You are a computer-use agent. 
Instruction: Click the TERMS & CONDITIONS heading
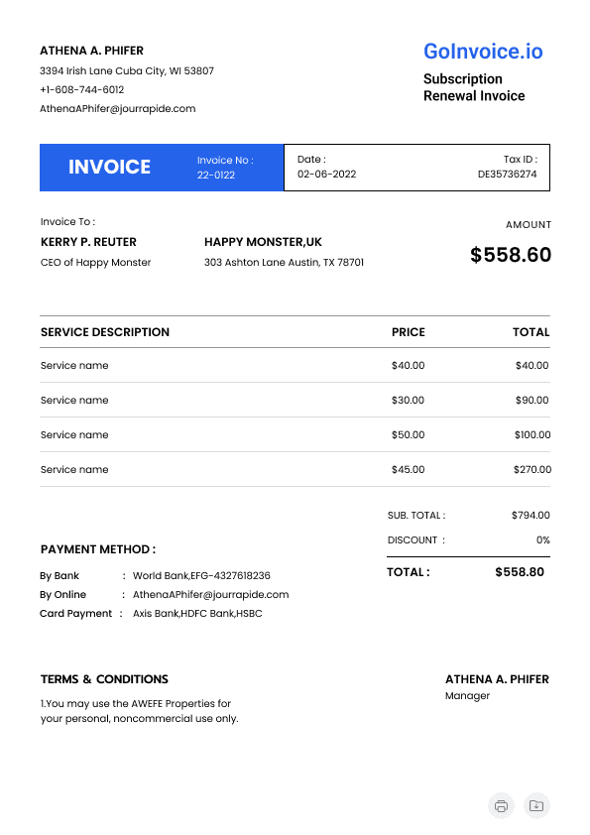click(x=104, y=679)
